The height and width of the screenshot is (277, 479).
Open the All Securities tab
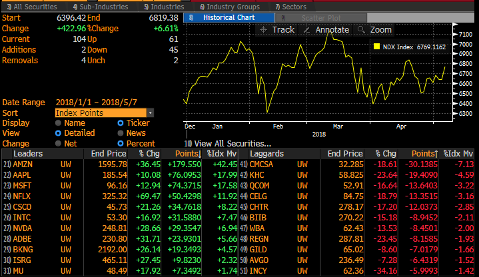tap(32, 7)
